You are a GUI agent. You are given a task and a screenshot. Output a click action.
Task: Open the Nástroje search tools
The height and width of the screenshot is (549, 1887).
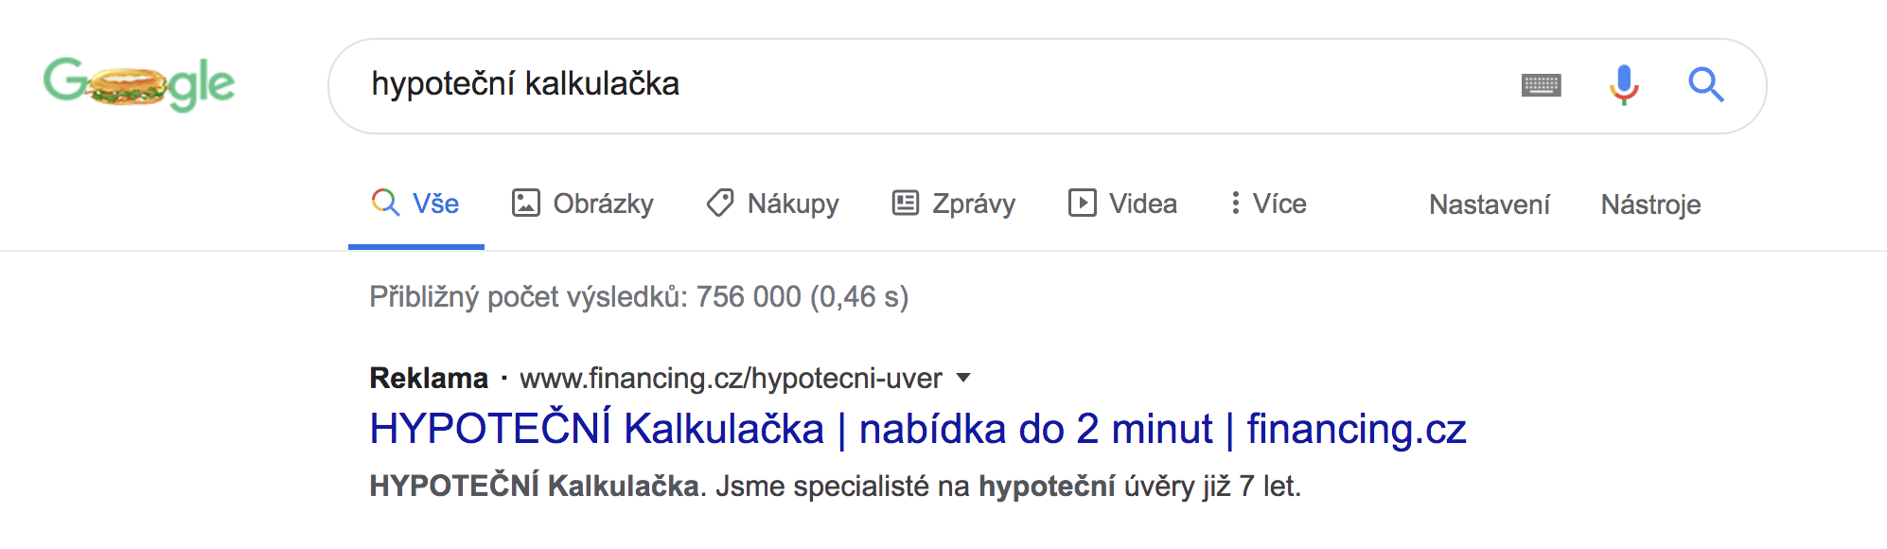1650,204
